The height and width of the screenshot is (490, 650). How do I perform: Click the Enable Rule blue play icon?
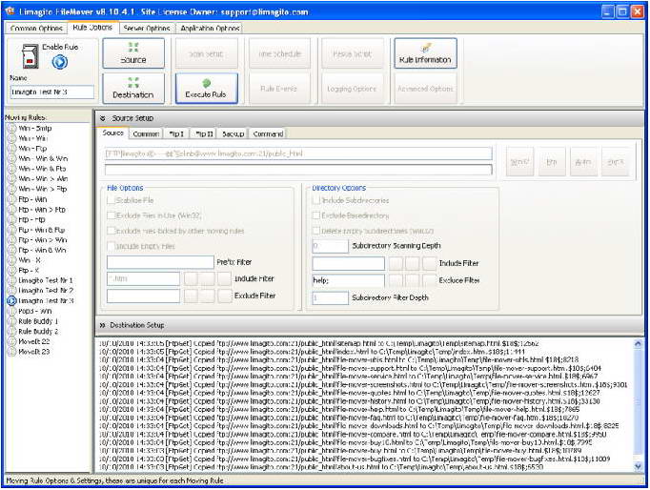click(x=60, y=62)
